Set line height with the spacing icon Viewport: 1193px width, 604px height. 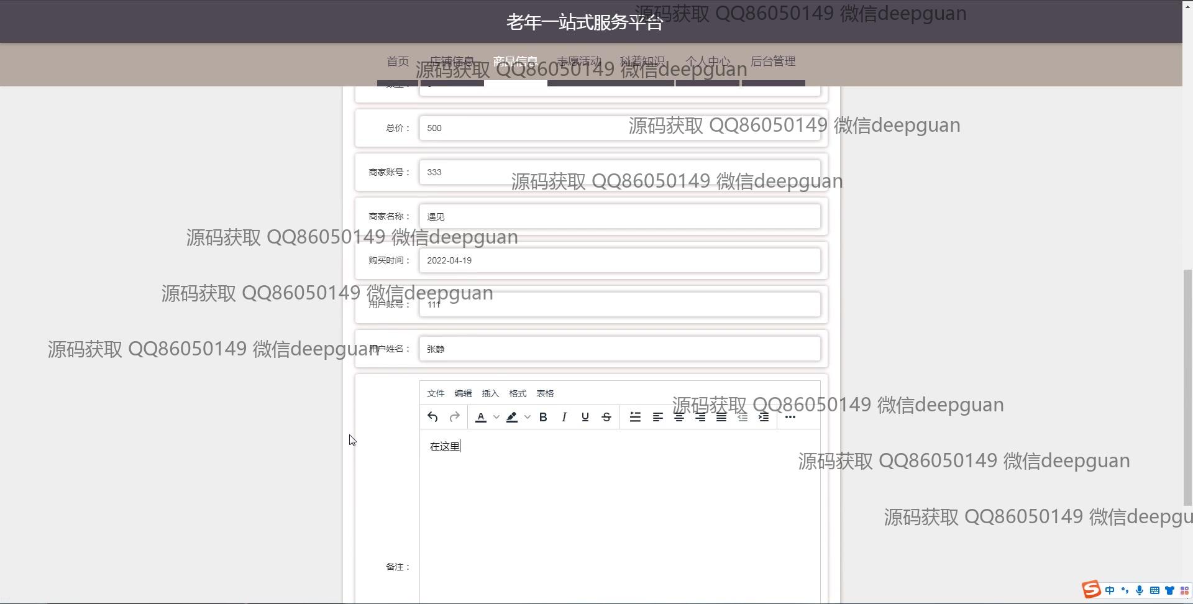(x=635, y=417)
